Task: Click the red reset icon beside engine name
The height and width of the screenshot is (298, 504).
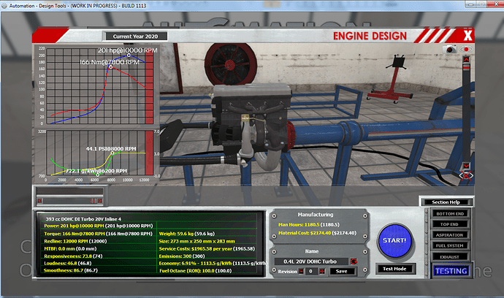Action: [354, 261]
